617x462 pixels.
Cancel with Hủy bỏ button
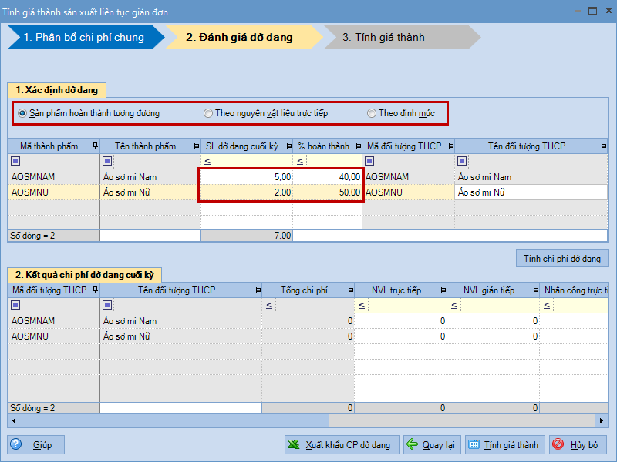(578, 445)
